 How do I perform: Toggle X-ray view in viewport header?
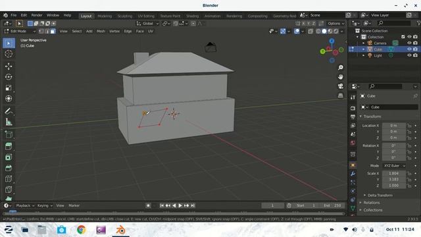[x=310, y=31]
